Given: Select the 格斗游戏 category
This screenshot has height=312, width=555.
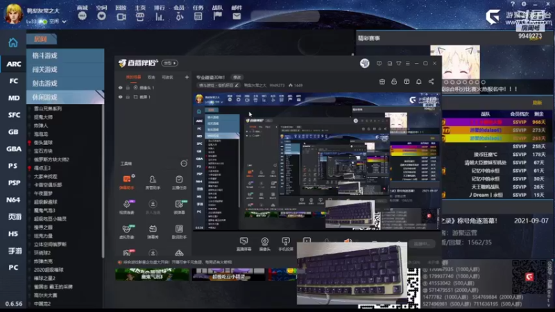Looking at the screenshot, I should (x=65, y=55).
